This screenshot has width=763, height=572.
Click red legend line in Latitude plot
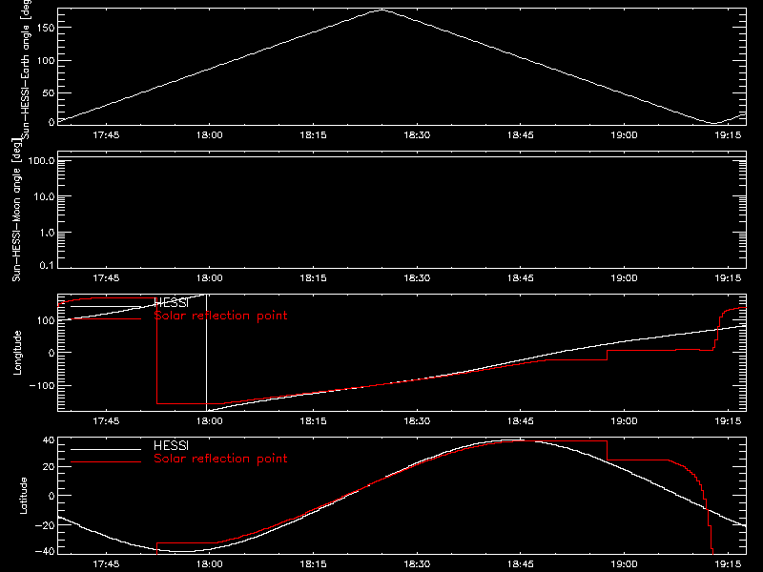tap(106, 461)
